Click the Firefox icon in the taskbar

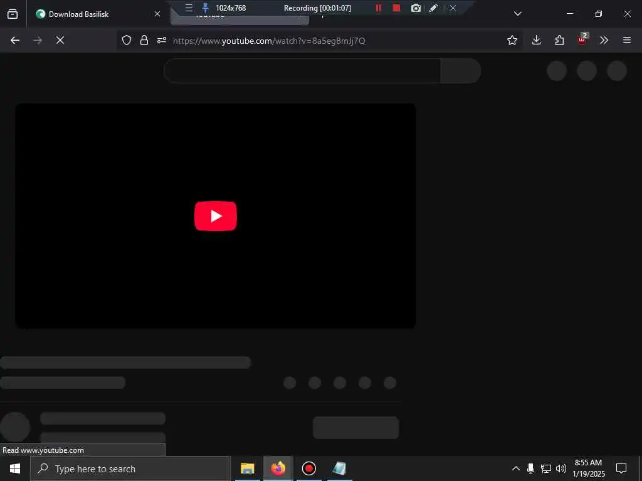(278, 468)
